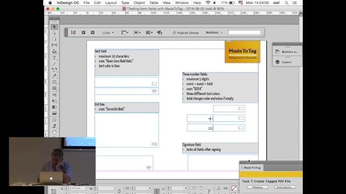Select the Rectangle tool
This screenshot has height=194, width=346.
[x=54, y=88]
